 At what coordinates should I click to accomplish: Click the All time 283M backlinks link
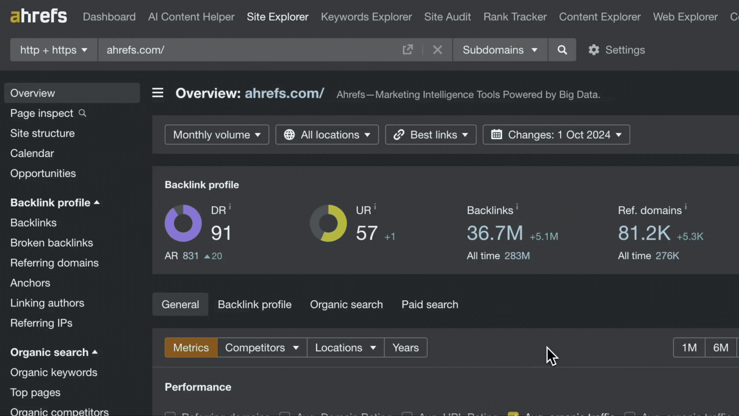pos(517,256)
